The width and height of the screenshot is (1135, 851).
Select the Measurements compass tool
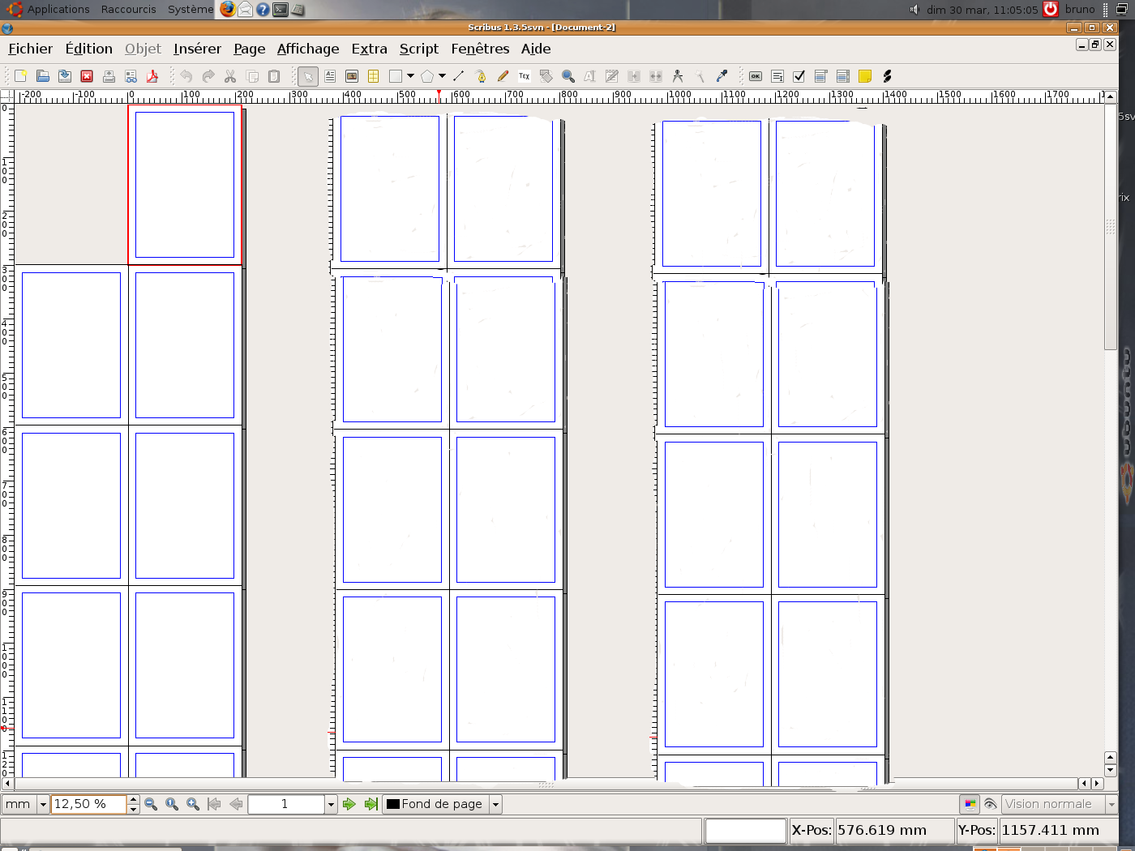678,76
